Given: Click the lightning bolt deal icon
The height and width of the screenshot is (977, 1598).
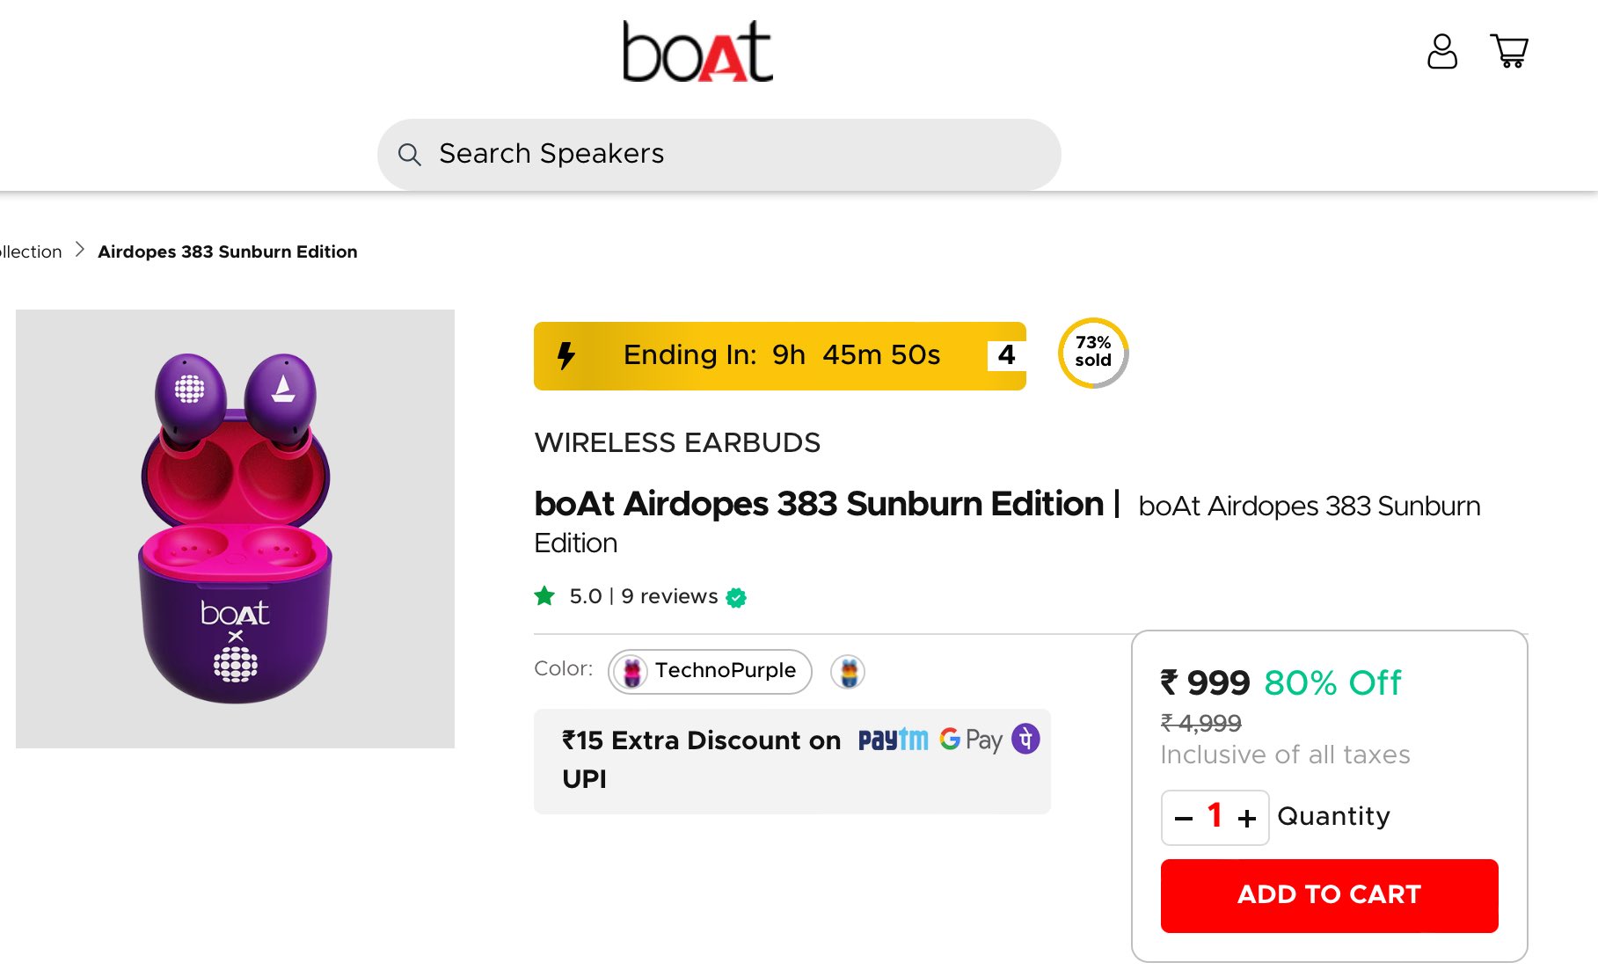Looking at the screenshot, I should [566, 355].
